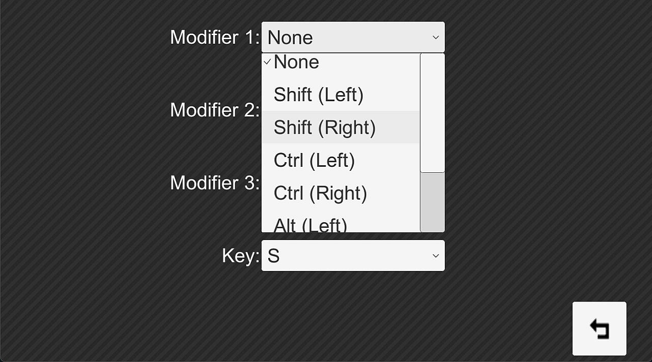Choose the Ctrl (Right) option
Image resolution: width=652 pixels, height=362 pixels.
point(320,193)
